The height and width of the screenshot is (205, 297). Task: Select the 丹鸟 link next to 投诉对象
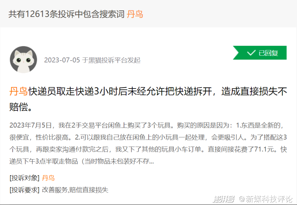point(48,178)
